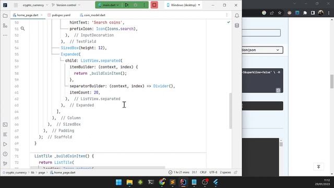Image resolution: width=334 pixels, height=188 pixels.
Task: Open Chrome from the taskbar
Action: [x=162, y=182]
